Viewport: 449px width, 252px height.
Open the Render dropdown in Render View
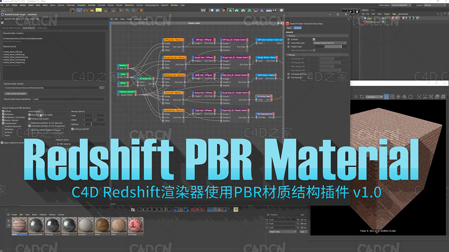[374, 97]
